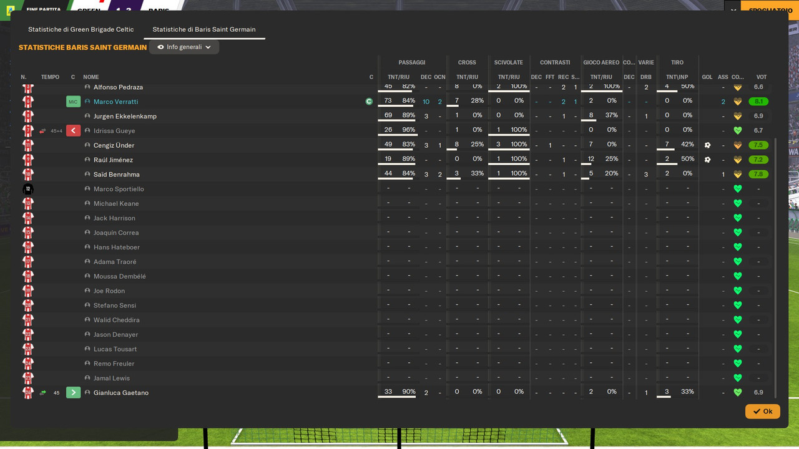Click Idrissa Gueye swap arrows icon

[42, 131]
